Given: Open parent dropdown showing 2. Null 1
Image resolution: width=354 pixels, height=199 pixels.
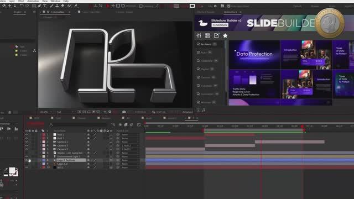Looking at the screenshot, I should pos(130,149).
